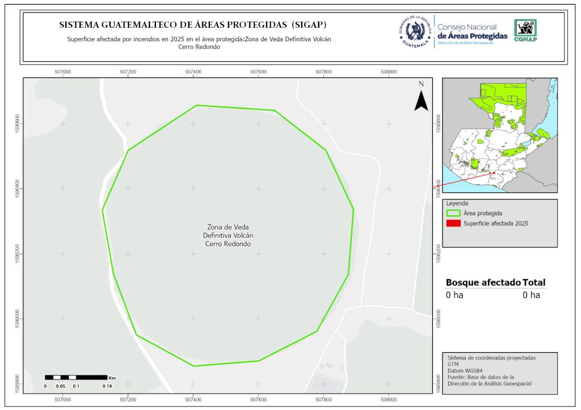
Task: Select the red Superficie afectada 2025 swatch
Action: coord(453,224)
